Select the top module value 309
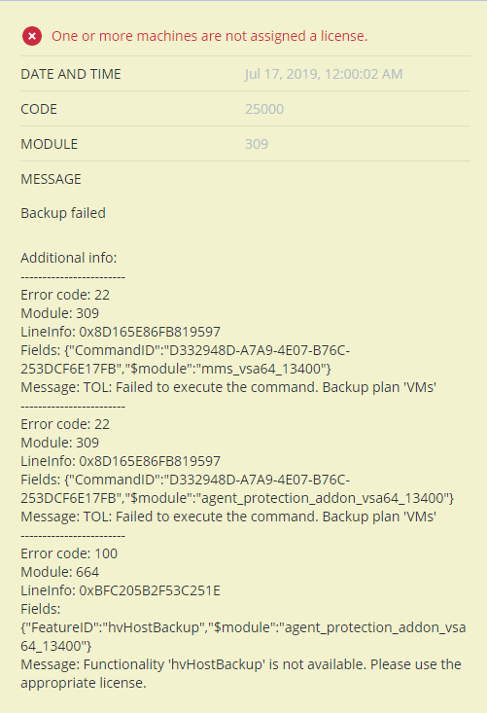 [x=257, y=144]
